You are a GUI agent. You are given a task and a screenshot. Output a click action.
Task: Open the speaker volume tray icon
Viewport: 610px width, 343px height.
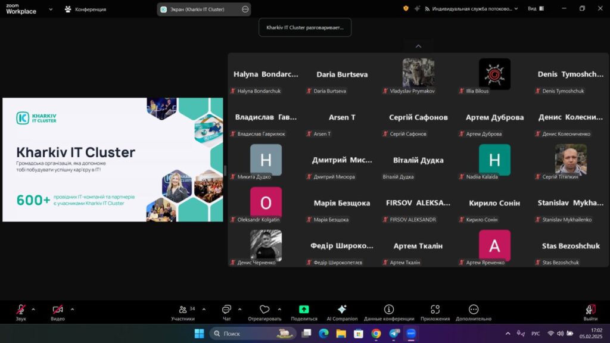tap(560, 333)
